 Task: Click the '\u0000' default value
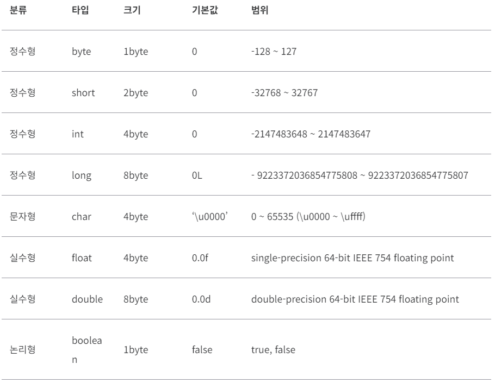210,217
